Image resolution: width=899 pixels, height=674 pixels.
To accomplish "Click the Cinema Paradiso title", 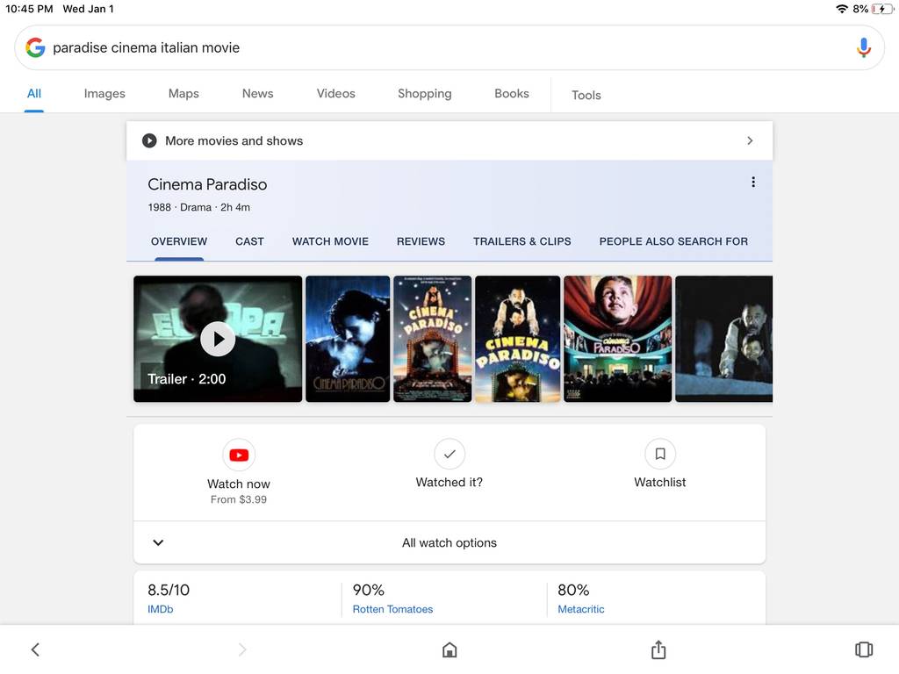I will tap(207, 184).
